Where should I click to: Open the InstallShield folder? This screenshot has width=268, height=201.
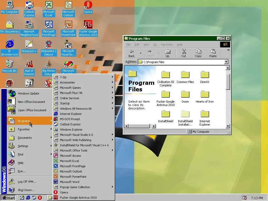click(x=165, y=116)
